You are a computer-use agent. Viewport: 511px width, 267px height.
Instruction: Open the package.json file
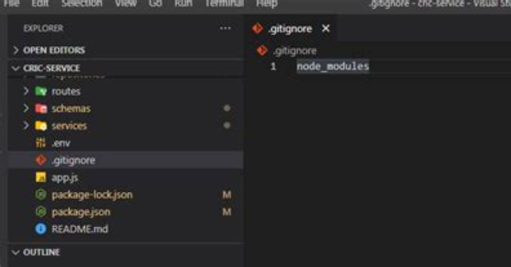126,212
